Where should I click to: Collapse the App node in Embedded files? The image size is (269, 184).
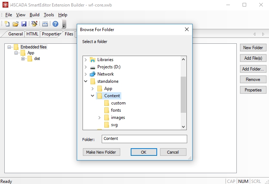[16, 53]
